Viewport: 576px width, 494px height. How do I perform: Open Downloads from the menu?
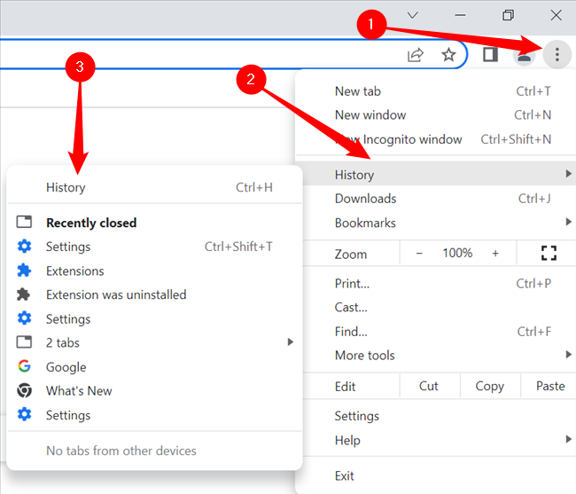436,199
